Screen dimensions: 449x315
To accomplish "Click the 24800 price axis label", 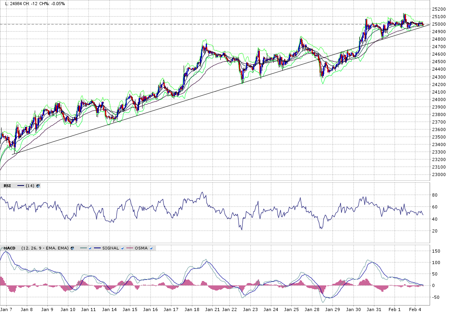I will point(439,39).
